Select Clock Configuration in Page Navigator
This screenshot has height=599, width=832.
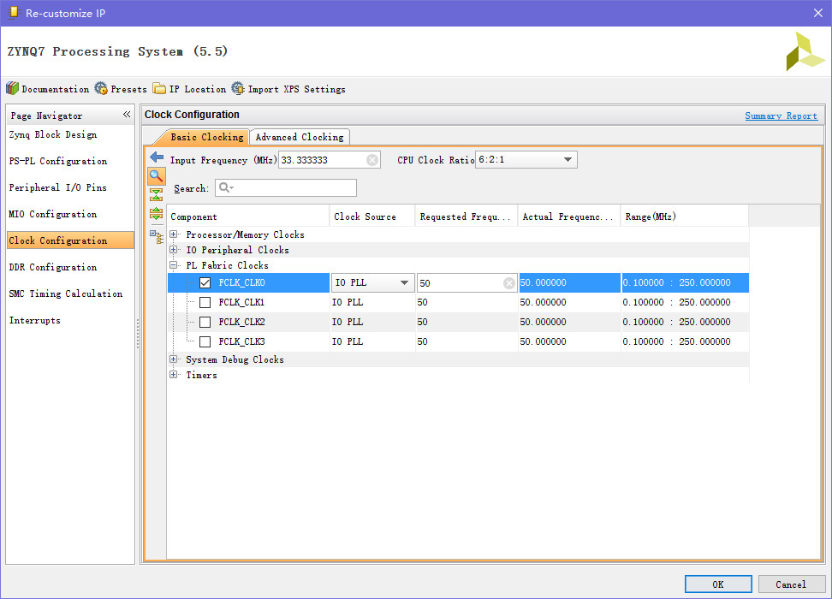point(70,240)
